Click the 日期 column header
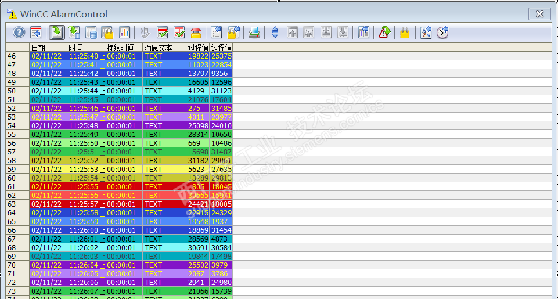This screenshot has width=558, height=299. [48, 48]
